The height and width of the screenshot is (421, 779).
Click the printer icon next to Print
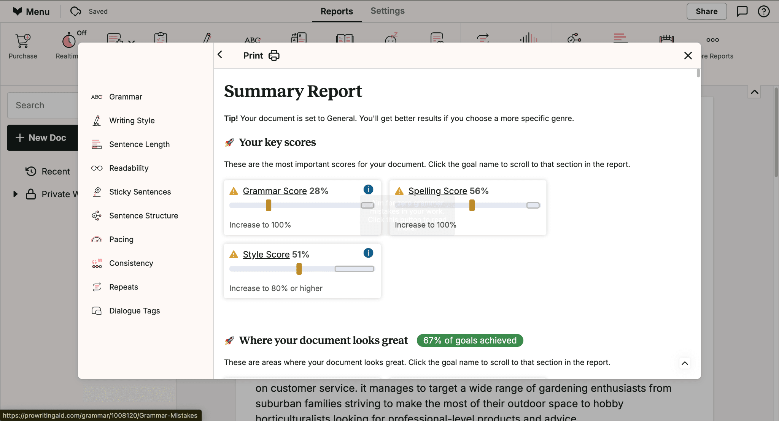274,55
